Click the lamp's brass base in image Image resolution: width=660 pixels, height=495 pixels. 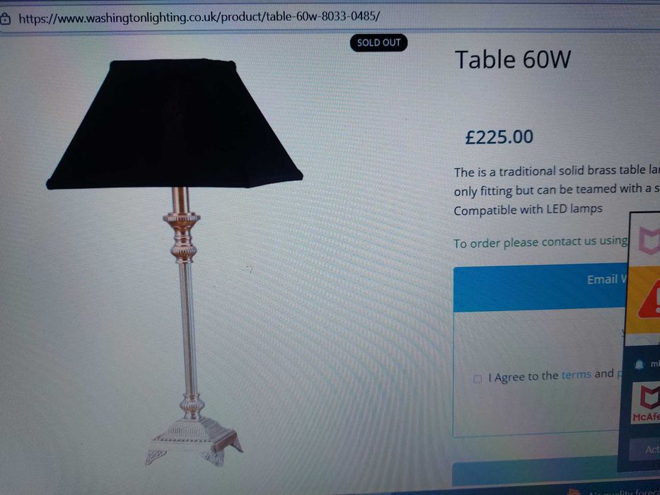click(x=194, y=441)
